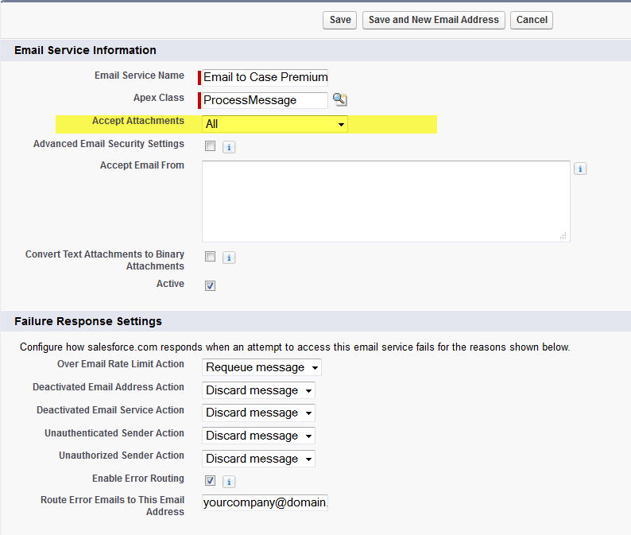Screen dimensions: 631x535
Task: Toggle the Enable Error Routing checkbox
Action: (x=210, y=480)
